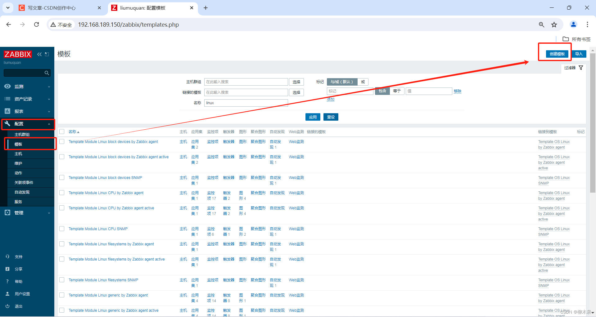Click the sidebar search magnifier icon
The width and height of the screenshot is (596, 317).
(47, 73)
